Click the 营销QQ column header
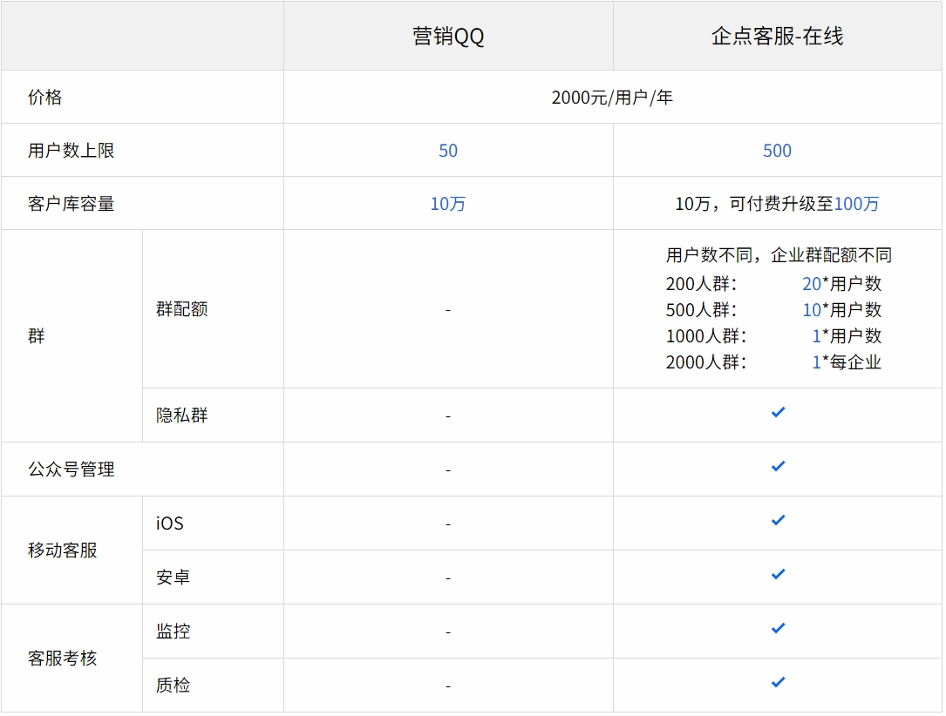Image resolution: width=946 pixels, height=716 pixels. pos(448,37)
